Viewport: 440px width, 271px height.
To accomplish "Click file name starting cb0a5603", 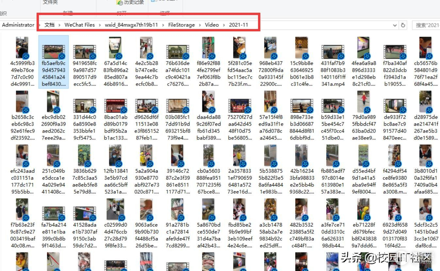I will coord(208,181).
